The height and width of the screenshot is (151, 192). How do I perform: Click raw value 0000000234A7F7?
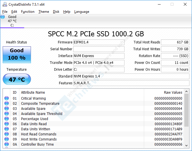click(168, 134)
